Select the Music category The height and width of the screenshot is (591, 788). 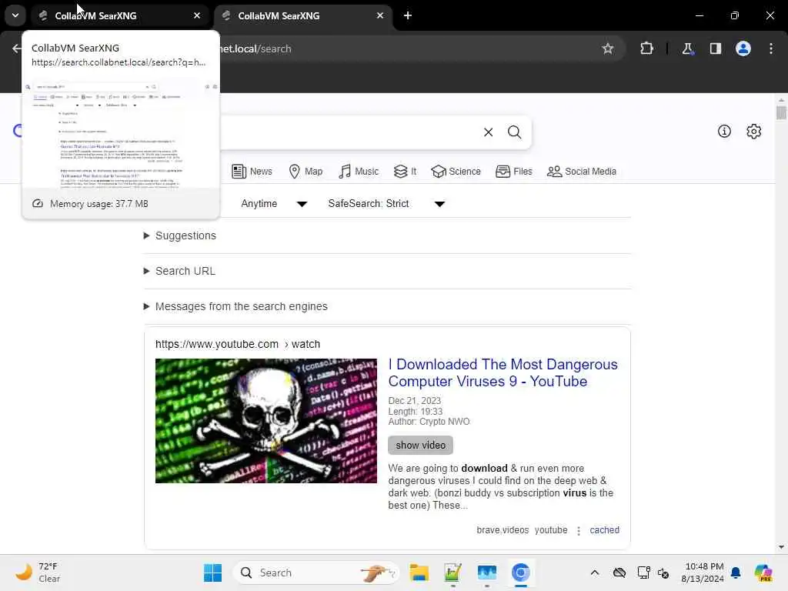(359, 172)
